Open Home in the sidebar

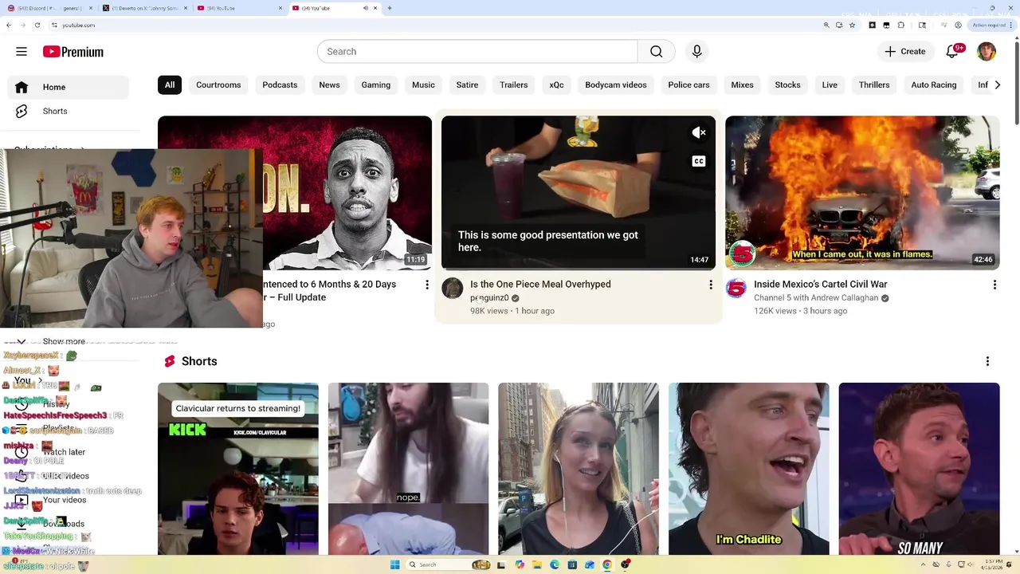point(68,87)
